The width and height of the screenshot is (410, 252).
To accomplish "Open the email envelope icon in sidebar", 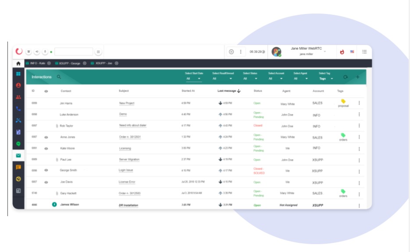I will [x=18, y=155].
